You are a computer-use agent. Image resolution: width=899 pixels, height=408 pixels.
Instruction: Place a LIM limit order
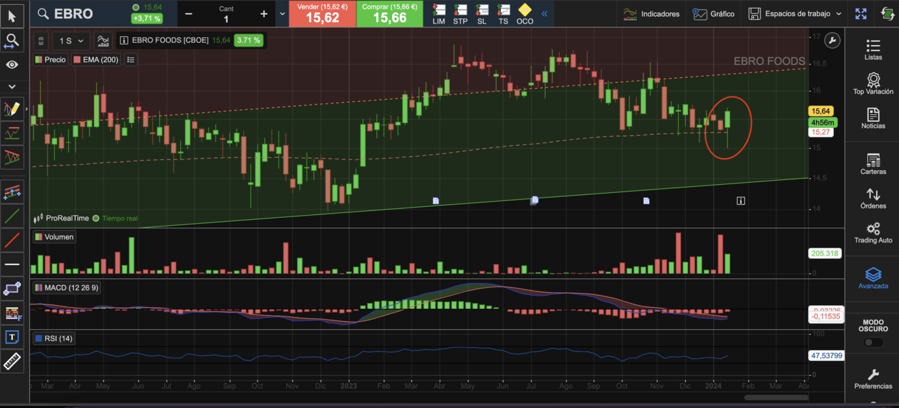tap(439, 14)
